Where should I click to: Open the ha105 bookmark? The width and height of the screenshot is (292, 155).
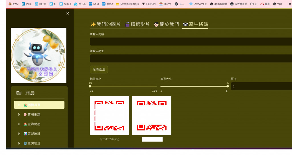coord(40,4)
